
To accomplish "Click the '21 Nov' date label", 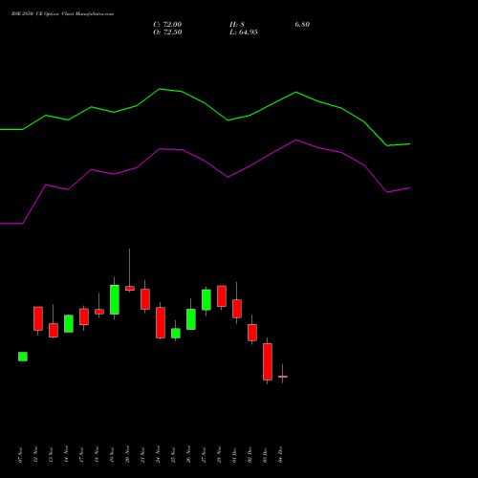I will 143,455.
